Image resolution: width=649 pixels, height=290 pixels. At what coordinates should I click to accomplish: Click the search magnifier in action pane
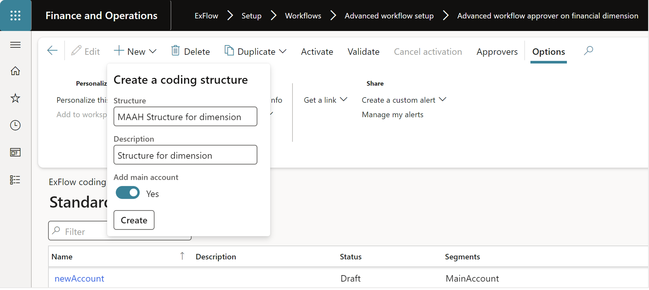coord(589,51)
